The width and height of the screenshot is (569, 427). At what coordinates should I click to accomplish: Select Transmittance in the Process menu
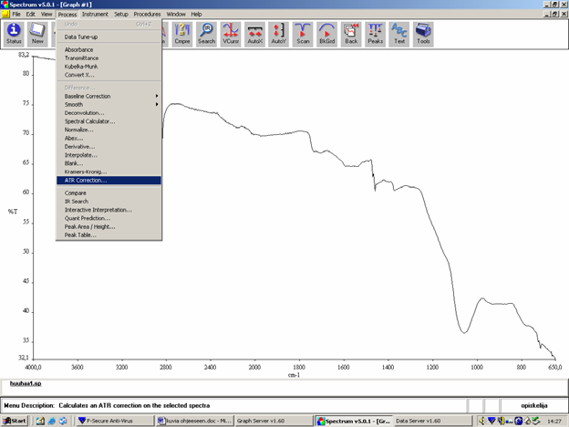click(109, 58)
